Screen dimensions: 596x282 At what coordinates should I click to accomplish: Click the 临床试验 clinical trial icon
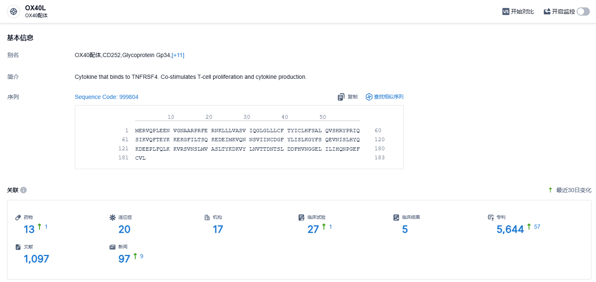click(x=302, y=217)
